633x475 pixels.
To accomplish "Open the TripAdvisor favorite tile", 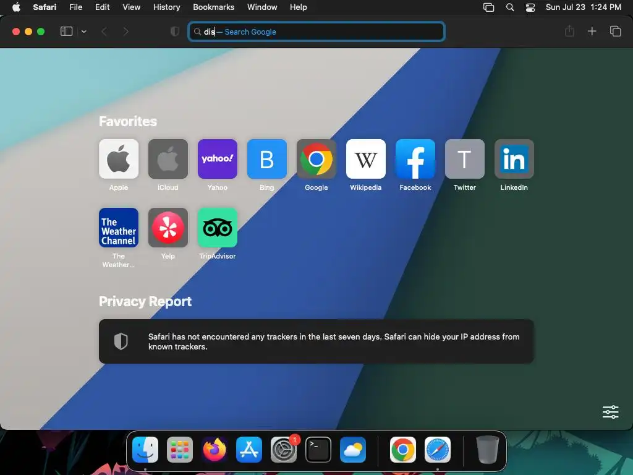I will 218,228.
